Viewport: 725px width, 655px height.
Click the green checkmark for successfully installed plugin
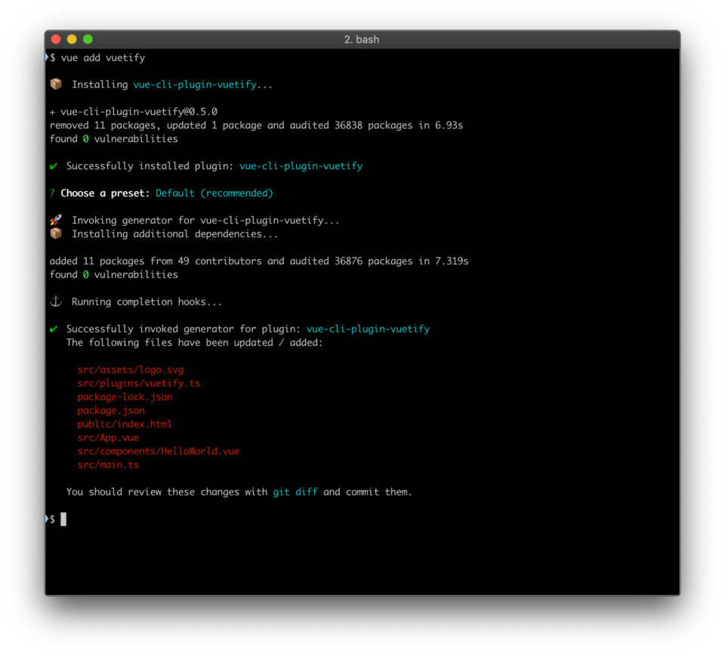pyautogui.click(x=54, y=165)
